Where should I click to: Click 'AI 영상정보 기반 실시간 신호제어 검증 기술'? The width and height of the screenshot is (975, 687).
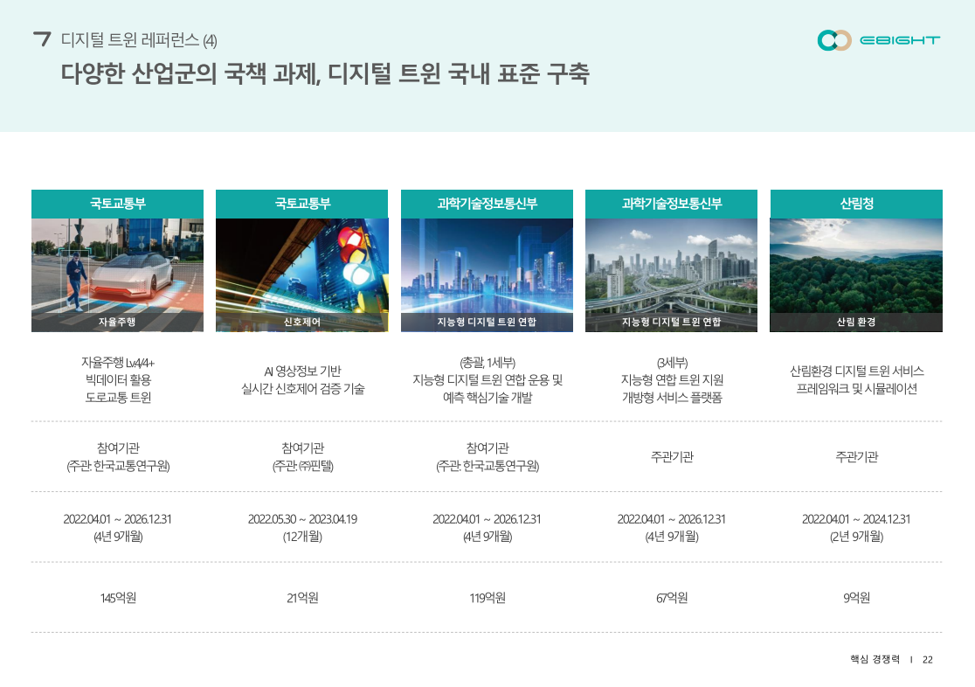click(x=303, y=379)
